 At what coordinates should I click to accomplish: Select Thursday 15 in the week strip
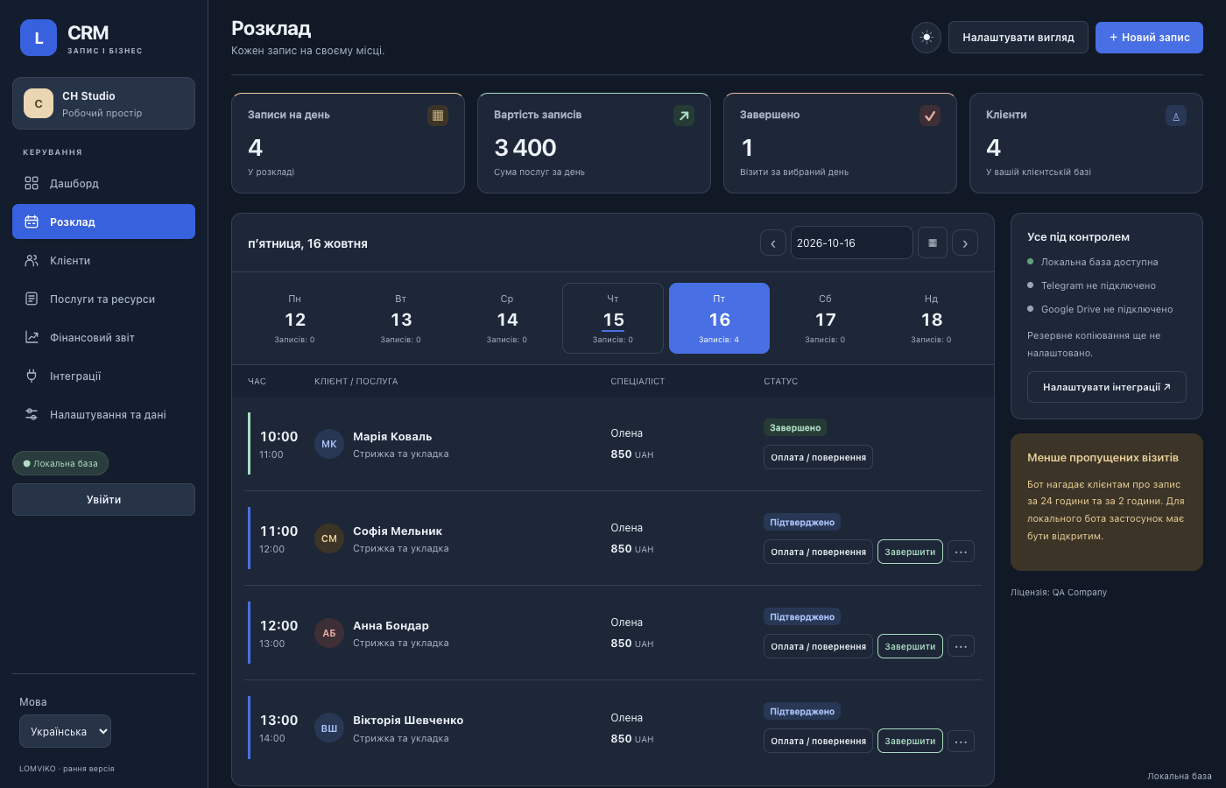613,318
